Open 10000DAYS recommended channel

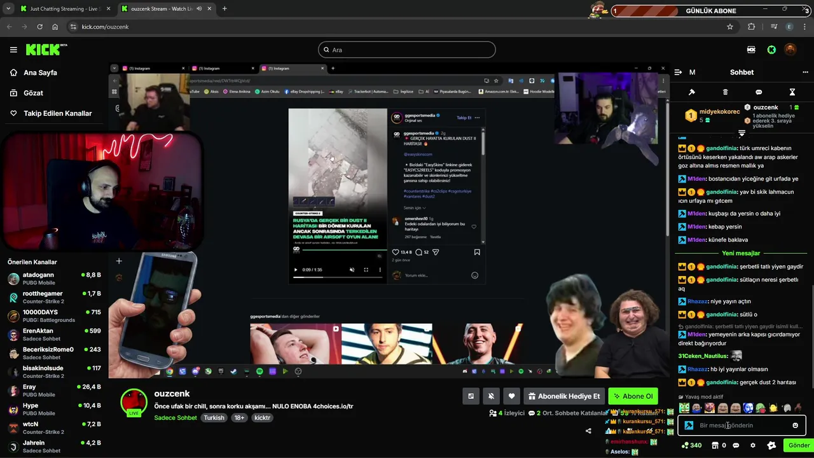point(54,316)
